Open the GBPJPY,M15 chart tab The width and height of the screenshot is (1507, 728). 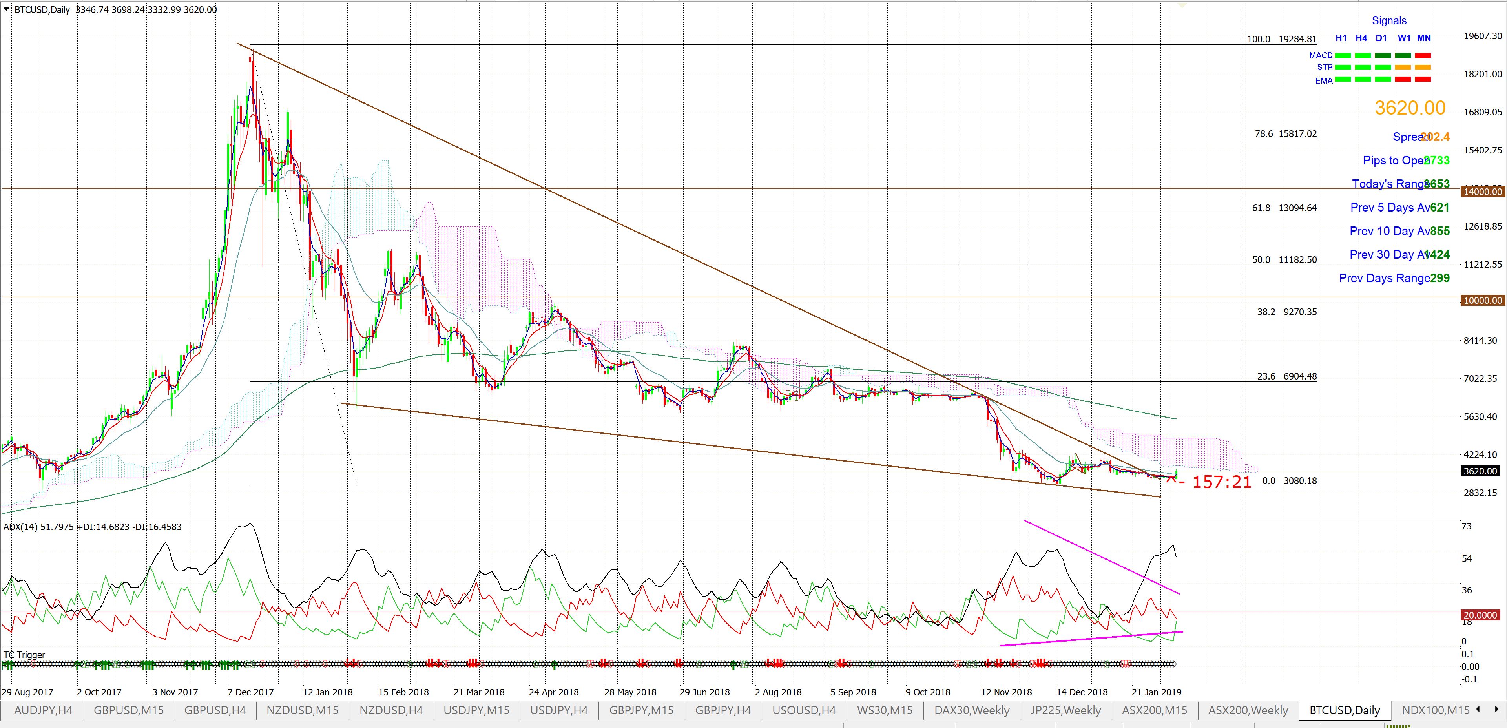coord(641,710)
